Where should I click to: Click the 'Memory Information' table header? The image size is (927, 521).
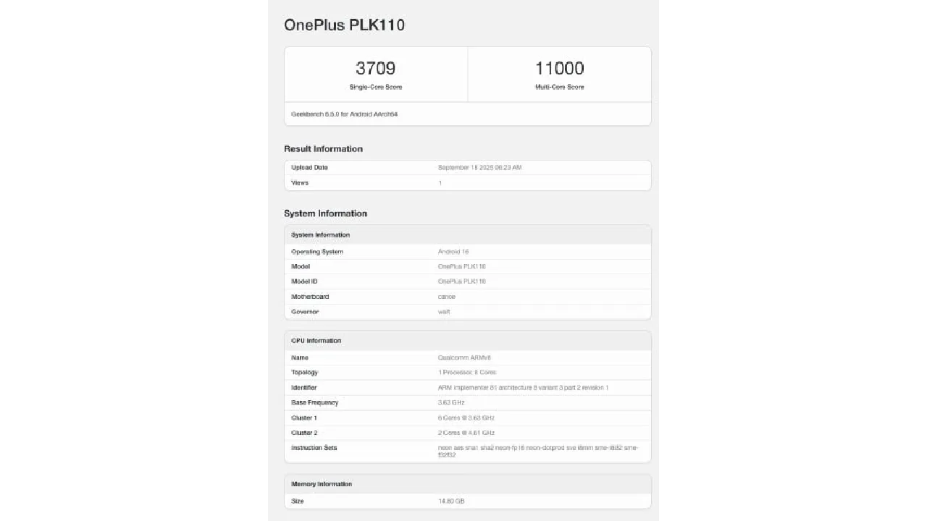click(x=467, y=484)
